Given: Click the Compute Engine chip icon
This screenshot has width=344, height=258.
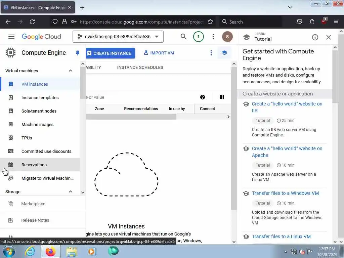Looking at the screenshot, I should (x=10, y=53).
